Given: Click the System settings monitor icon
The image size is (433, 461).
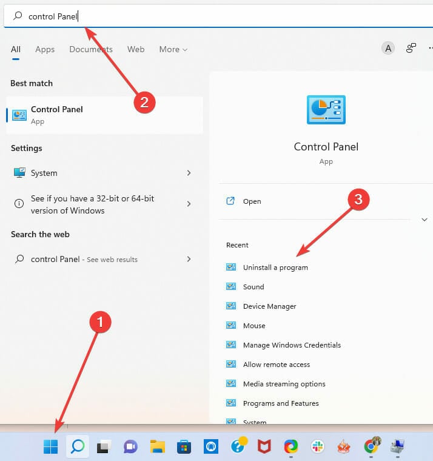Looking at the screenshot, I should pyautogui.click(x=19, y=173).
